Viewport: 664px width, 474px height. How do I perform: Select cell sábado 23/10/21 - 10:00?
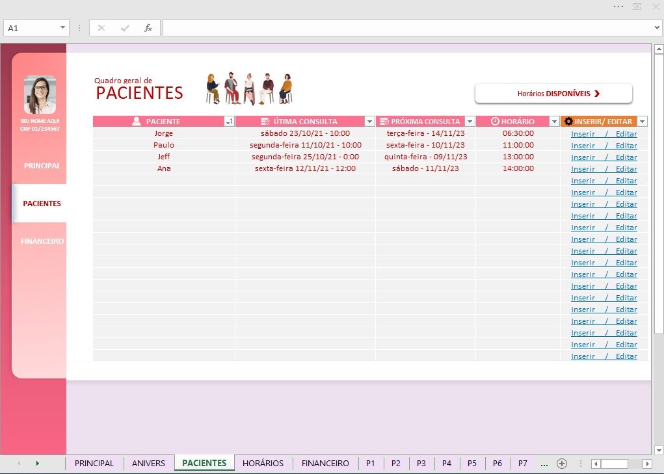tap(305, 133)
